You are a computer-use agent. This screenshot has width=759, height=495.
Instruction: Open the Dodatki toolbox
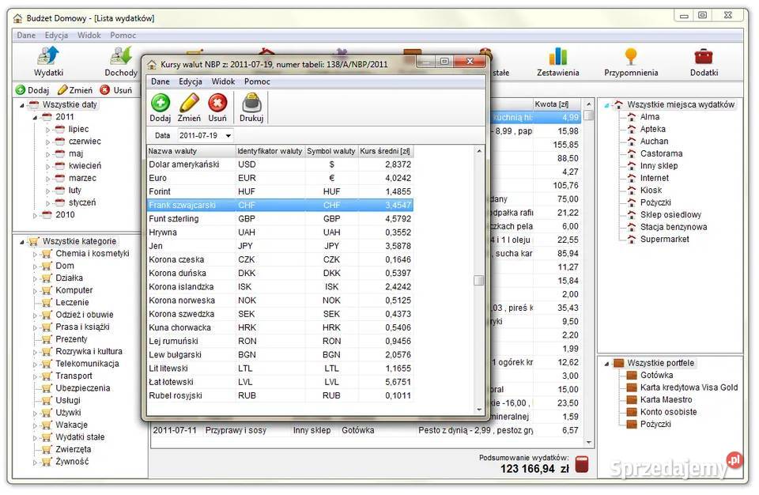[704, 60]
